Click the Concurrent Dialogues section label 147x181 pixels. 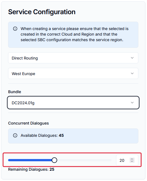tap(28, 123)
